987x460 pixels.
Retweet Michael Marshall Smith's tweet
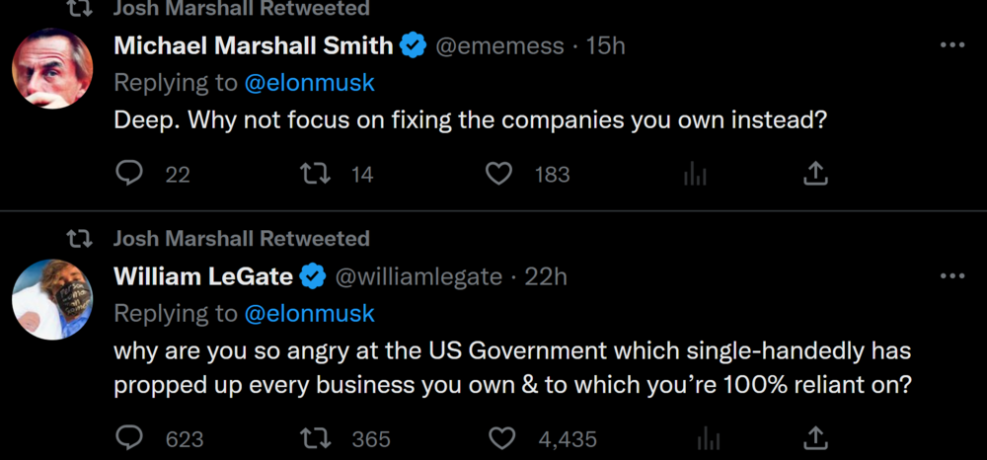tap(314, 175)
